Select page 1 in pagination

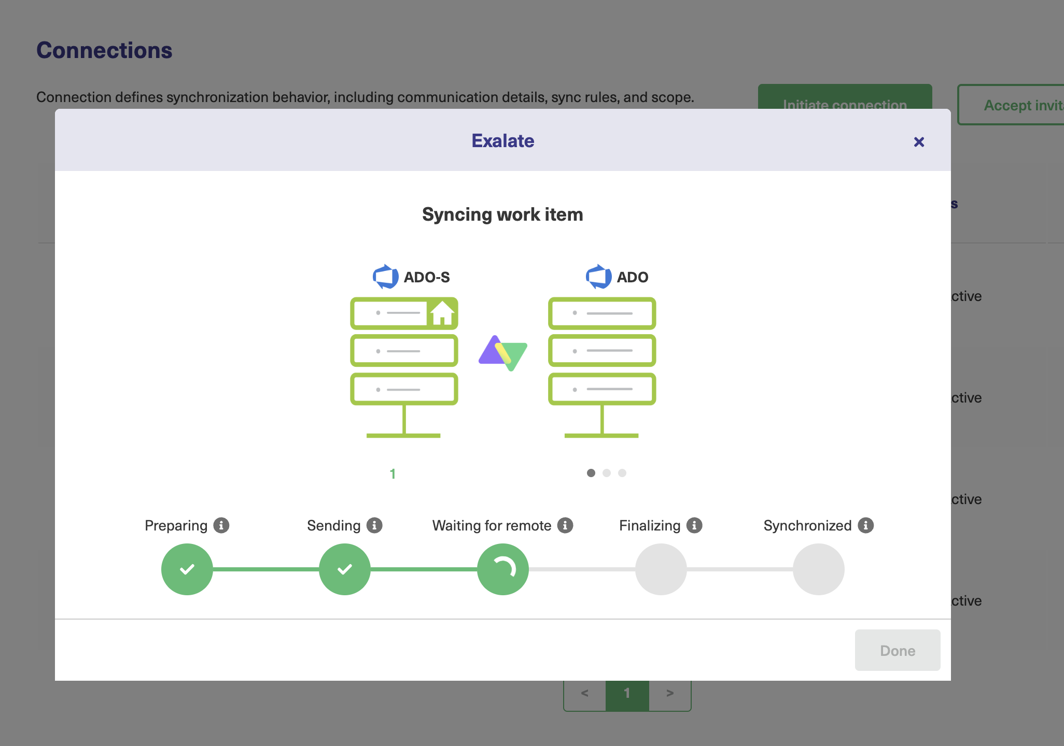pyautogui.click(x=627, y=693)
